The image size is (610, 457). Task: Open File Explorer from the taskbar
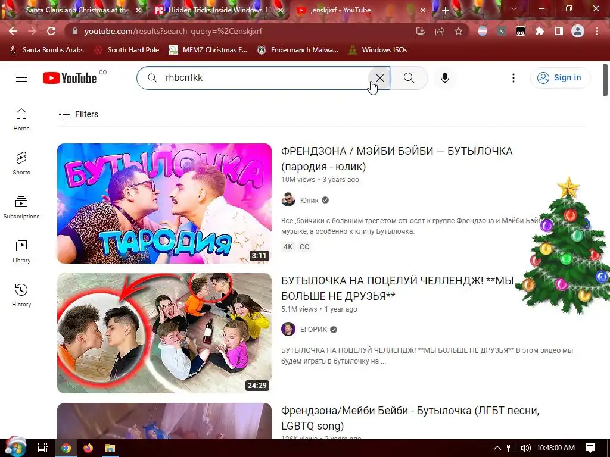point(110,448)
